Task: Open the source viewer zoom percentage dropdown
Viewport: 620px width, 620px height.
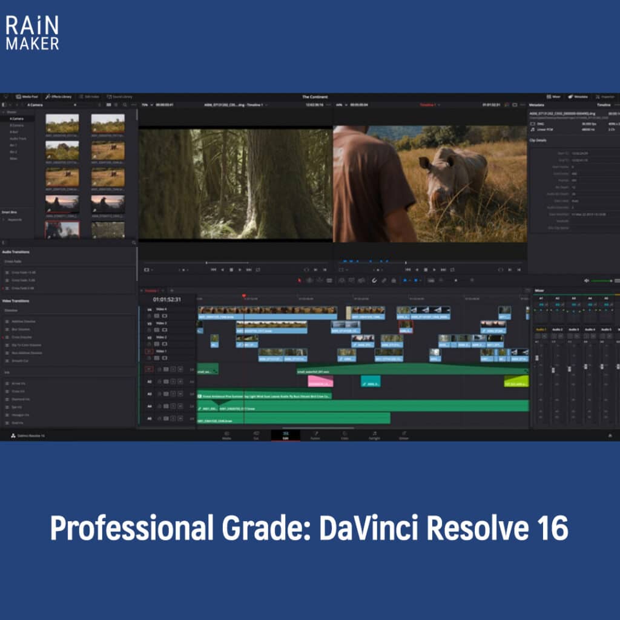Action: [x=147, y=105]
